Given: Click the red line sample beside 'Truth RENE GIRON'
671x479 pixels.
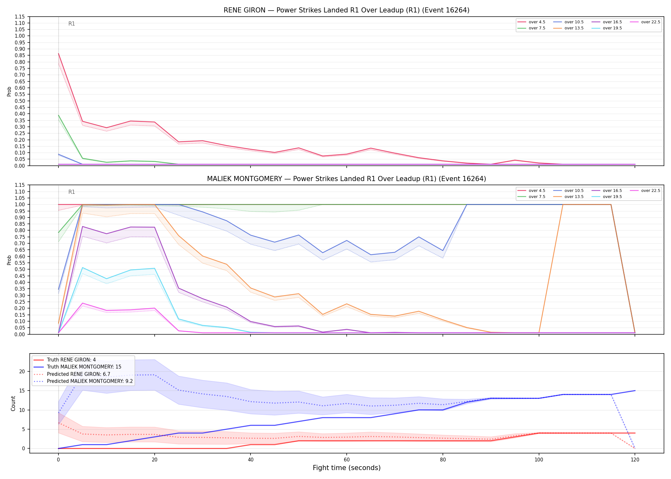Looking at the screenshot, I should point(39,360).
